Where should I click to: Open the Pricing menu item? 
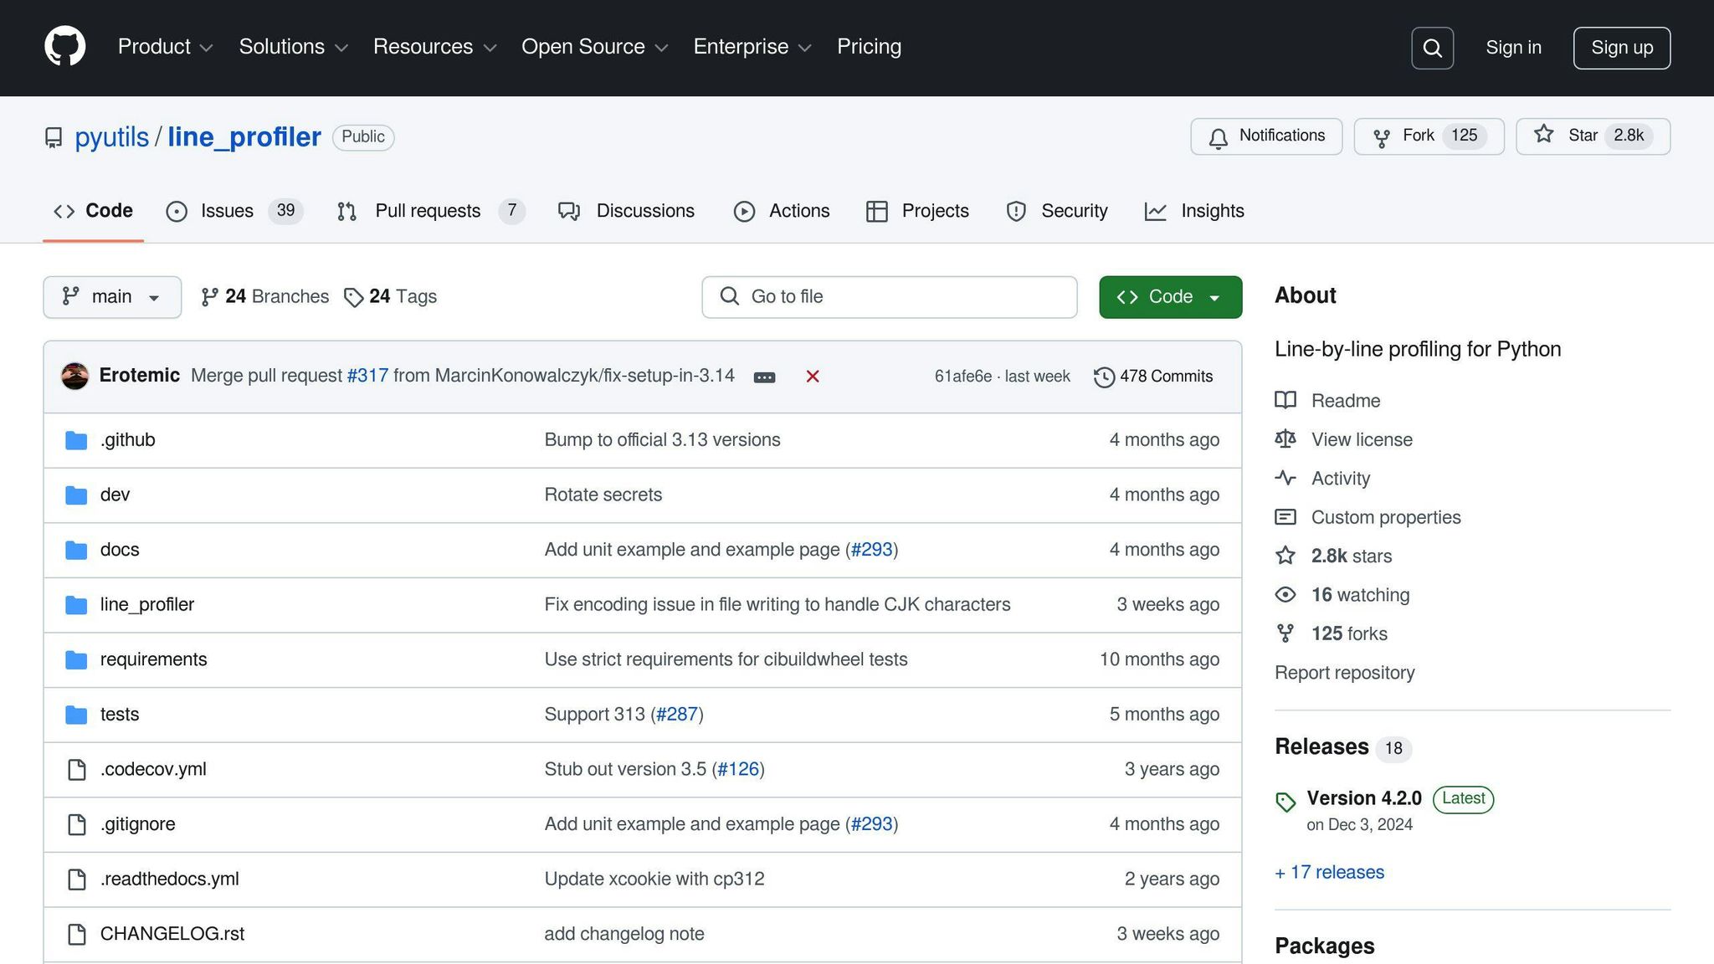pyautogui.click(x=869, y=46)
